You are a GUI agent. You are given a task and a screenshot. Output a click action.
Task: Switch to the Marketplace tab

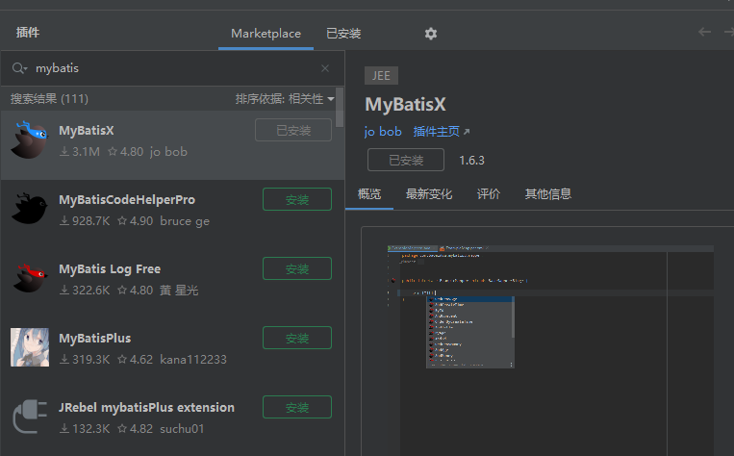tap(266, 34)
